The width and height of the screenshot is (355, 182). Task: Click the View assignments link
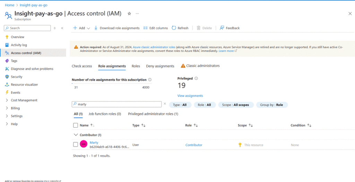[190, 96]
